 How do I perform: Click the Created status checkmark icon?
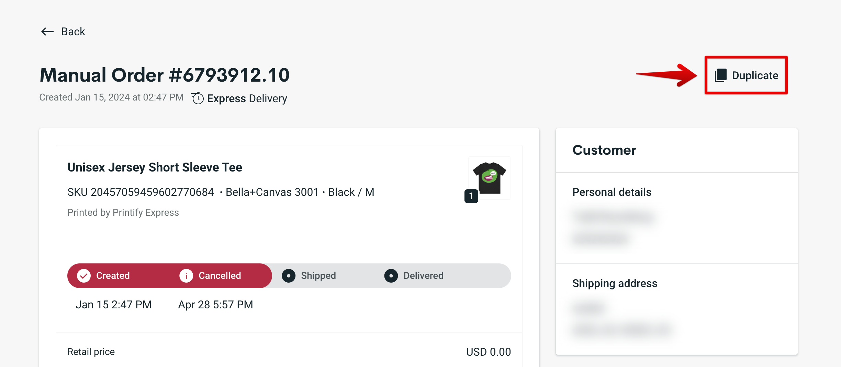(83, 275)
